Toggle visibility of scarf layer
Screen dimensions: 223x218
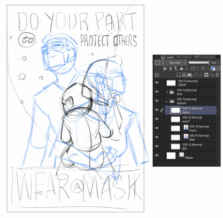pyautogui.click(x=157, y=119)
